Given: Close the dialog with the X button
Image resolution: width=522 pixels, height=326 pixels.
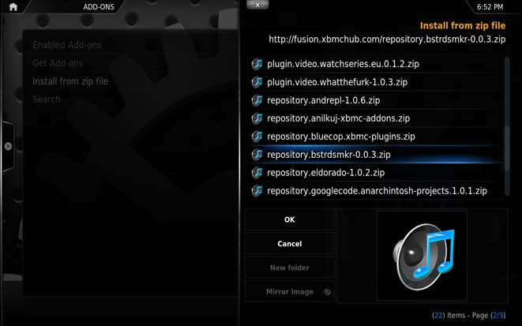Looking at the screenshot, I should [257, 4].
